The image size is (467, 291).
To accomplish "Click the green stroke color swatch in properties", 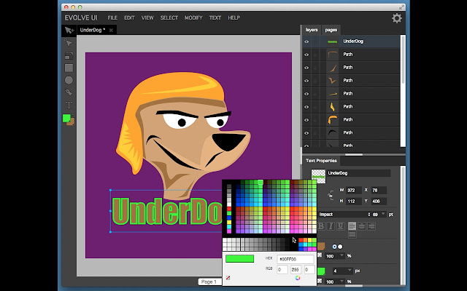I will [321, 271].
